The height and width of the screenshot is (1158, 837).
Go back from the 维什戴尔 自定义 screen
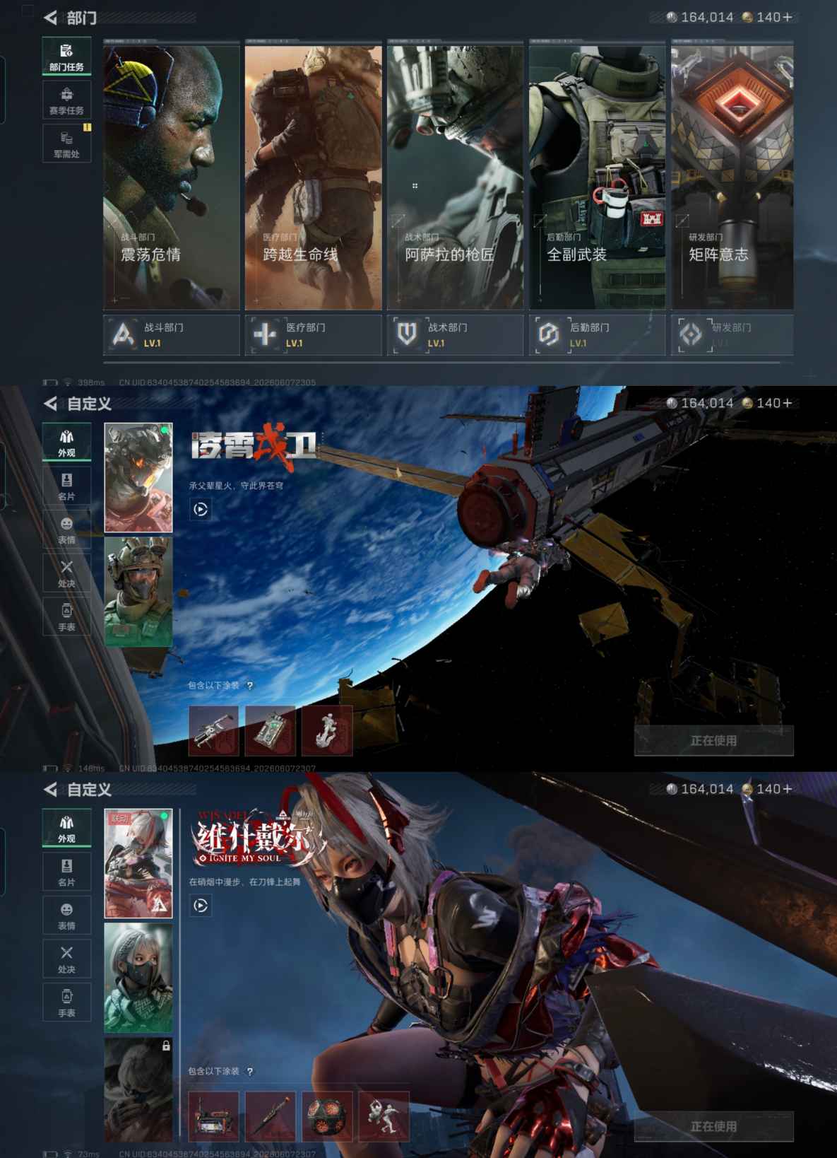(50, 790)
